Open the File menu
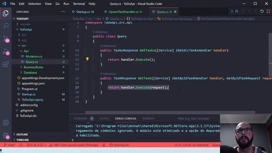This screenshot has height=153, width=272. click(x=13, y=4)
